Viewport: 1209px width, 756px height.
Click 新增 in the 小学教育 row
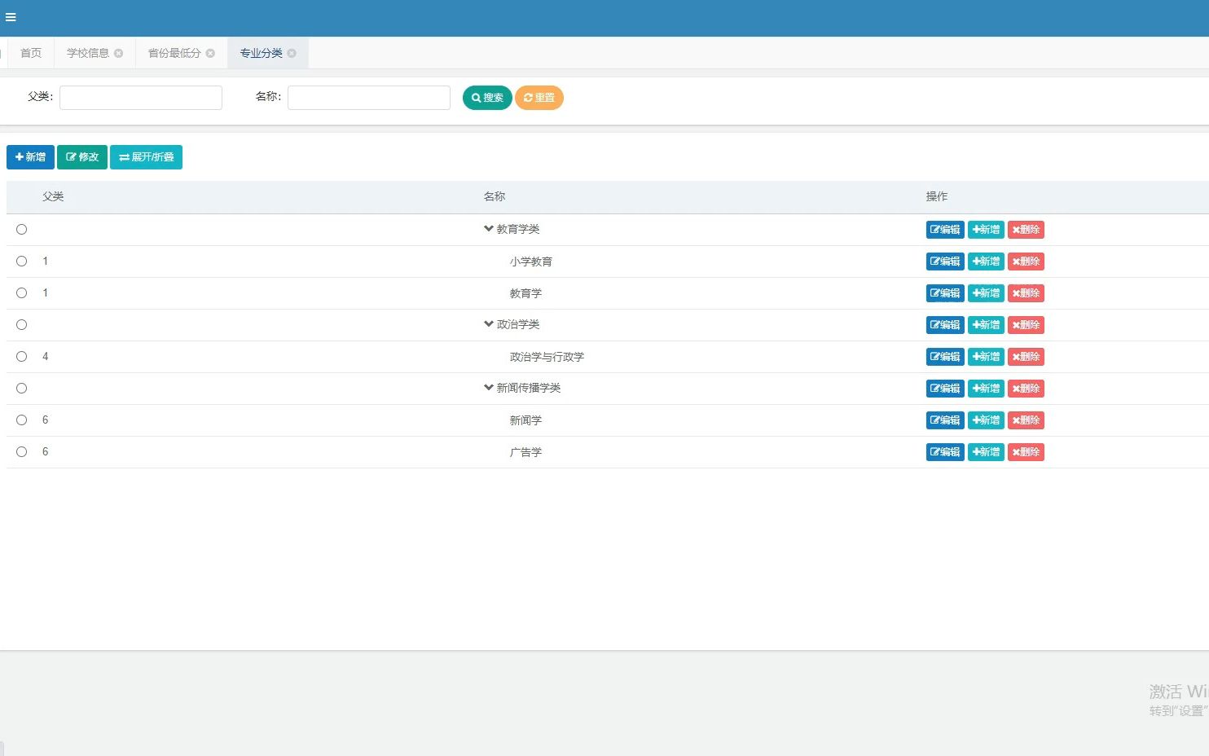[986, 262]
